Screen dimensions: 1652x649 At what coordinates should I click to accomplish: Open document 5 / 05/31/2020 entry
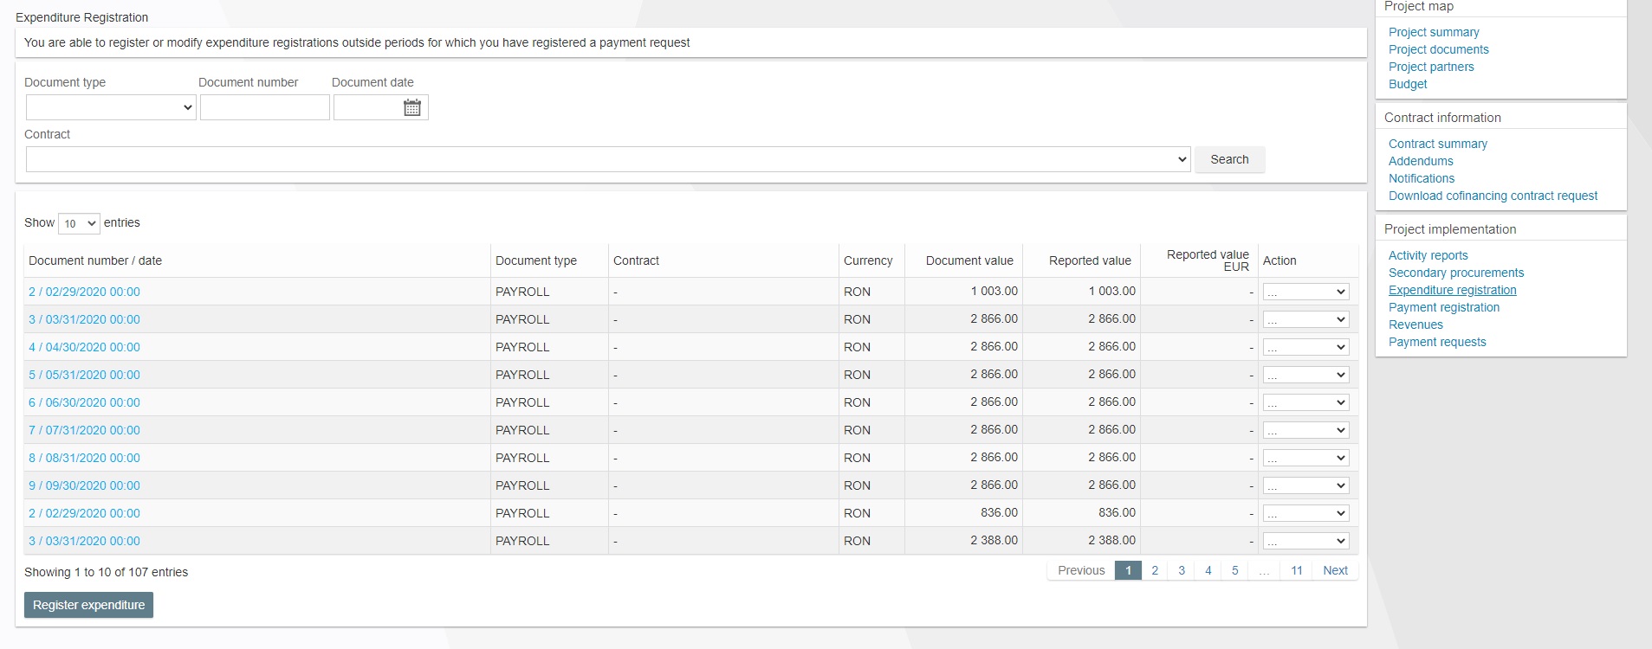point(84,375)
